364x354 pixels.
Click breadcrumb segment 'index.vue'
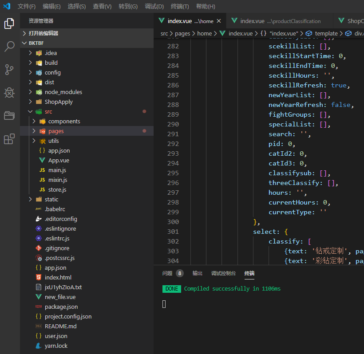point(241,33)
